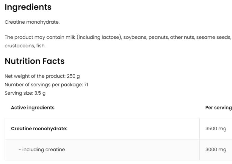
Task: Click the '3500 mg' table cell
Action: pos(216,129)
